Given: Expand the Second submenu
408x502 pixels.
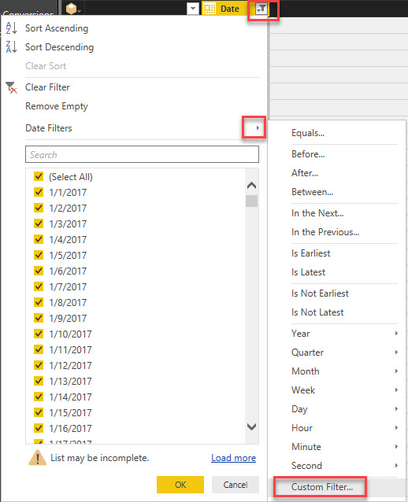Looking at the screenshot, I should [396, 466].
